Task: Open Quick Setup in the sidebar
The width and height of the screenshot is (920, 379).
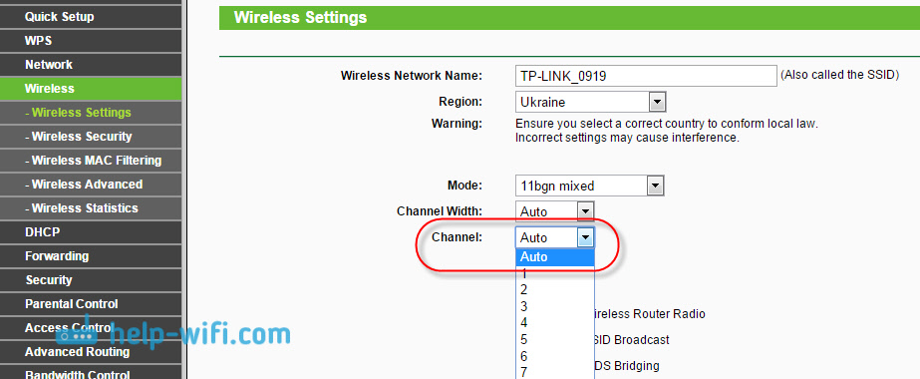Action: pos(91,17)
